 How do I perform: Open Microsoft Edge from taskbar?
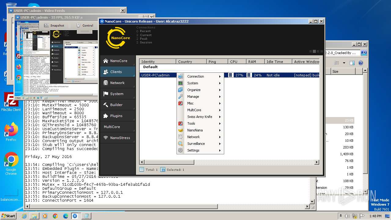[x=66, y=216]
